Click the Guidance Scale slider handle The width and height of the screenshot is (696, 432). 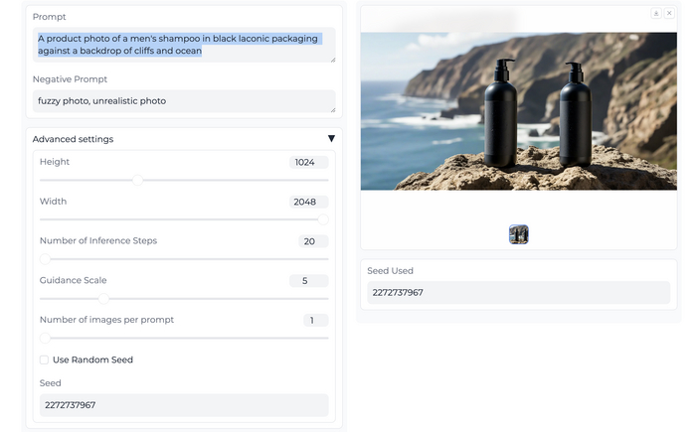103,298
